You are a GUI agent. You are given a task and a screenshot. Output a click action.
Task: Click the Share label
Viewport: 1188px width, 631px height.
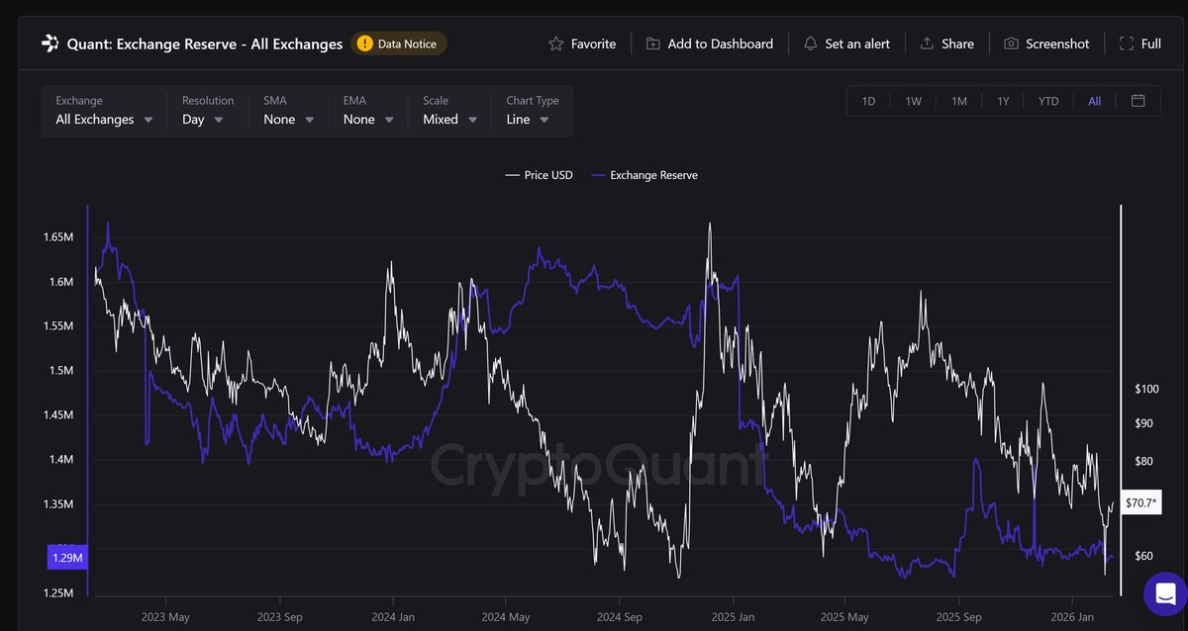tap(957, 44)
